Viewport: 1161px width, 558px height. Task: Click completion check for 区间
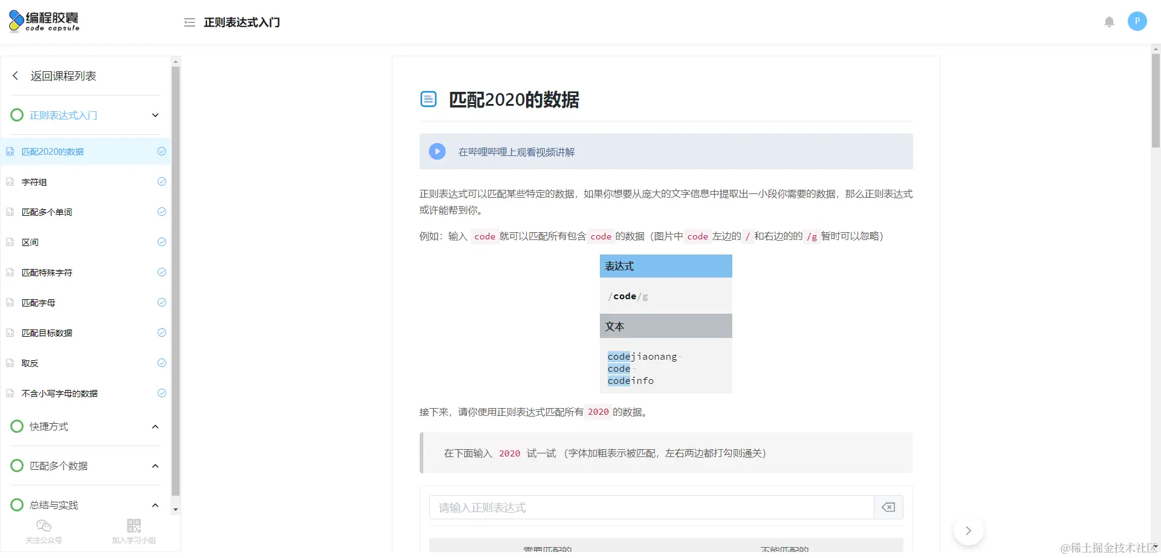tap(161, 242)
